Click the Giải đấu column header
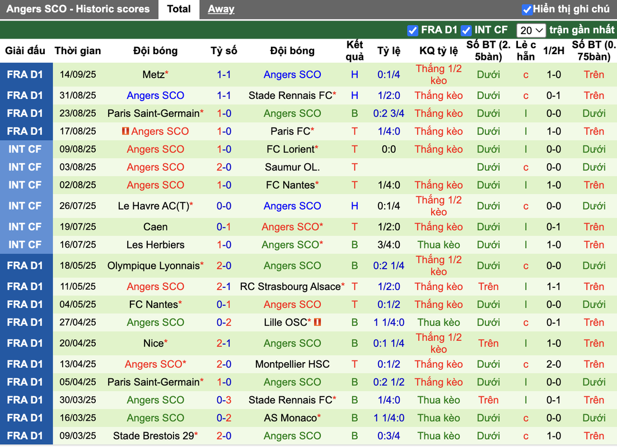Screen dimensions: 617x447 [25, 51]
